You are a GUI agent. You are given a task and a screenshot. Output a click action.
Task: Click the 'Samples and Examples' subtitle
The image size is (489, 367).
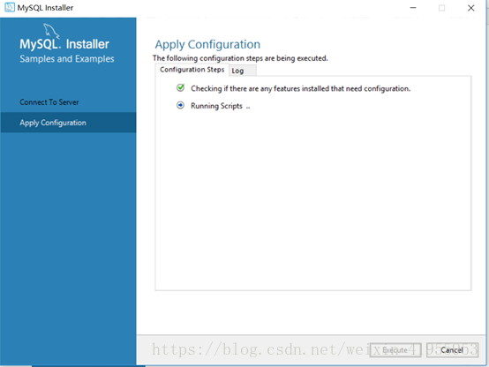(x=67, y=59)
